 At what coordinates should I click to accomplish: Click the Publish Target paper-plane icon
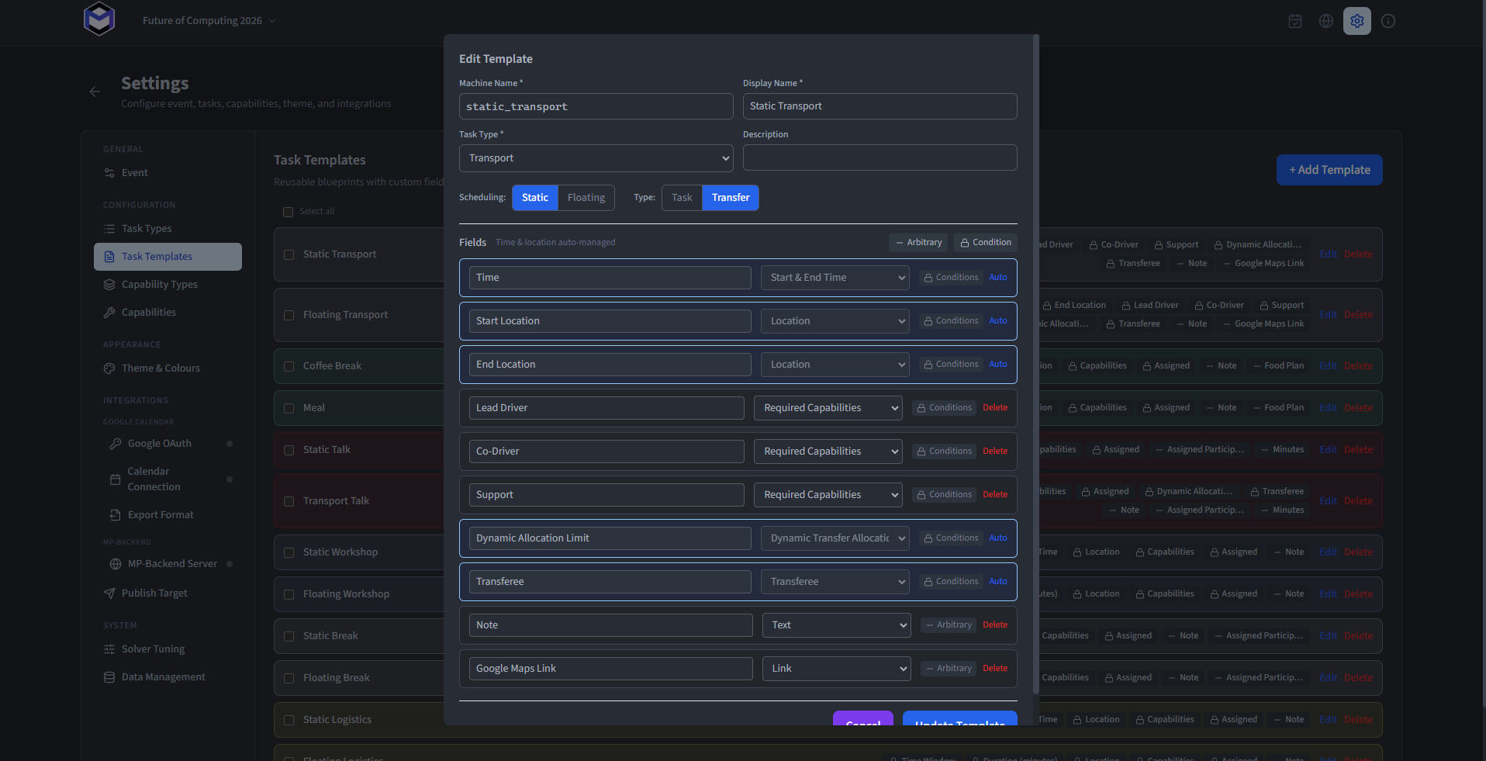tap(109, 593)
